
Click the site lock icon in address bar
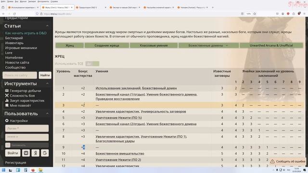click(x=41, y=14)
